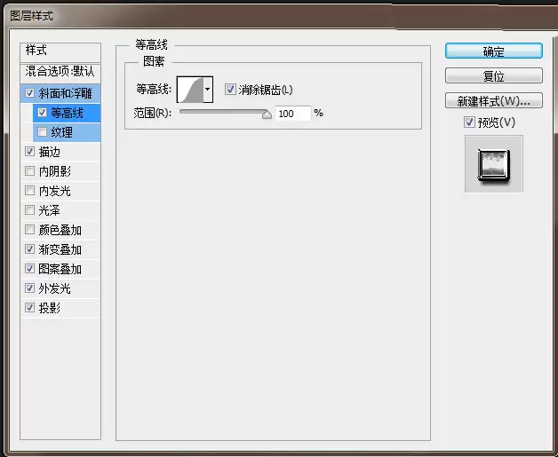This screenshot has height=457, width=558.
Task: Click the range percentage input field
Action: coord(292,114)
